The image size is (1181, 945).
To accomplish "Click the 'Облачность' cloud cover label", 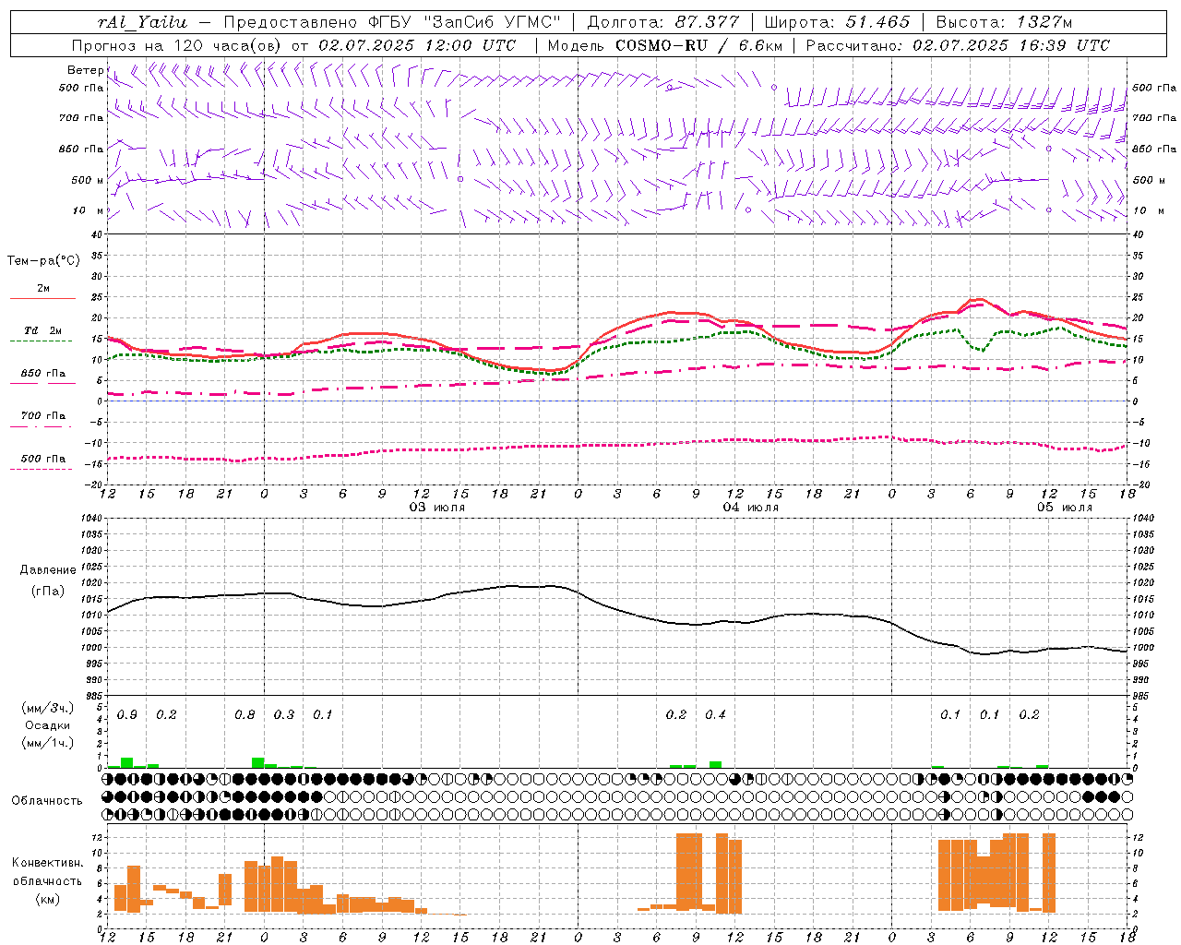I will (x=47, y=801).
